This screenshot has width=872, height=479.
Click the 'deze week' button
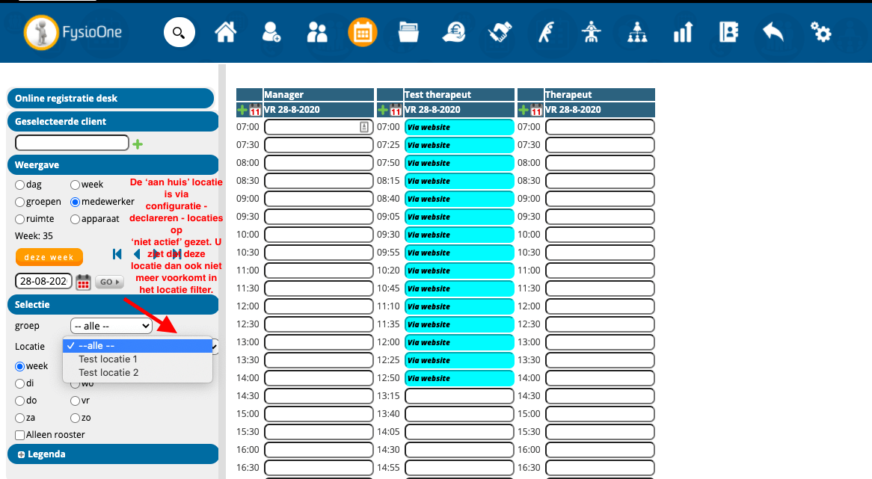49,257
